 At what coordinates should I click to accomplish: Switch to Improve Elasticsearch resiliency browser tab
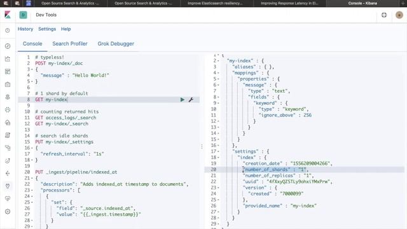click(x=215, y=3)
